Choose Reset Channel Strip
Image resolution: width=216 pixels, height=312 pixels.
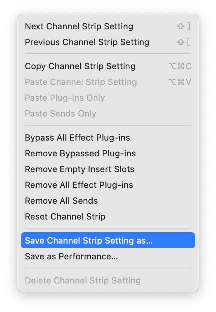[x=108, y=217]
